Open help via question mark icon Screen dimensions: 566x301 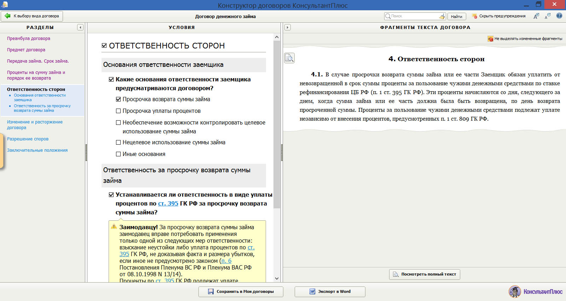pos(559,16)
